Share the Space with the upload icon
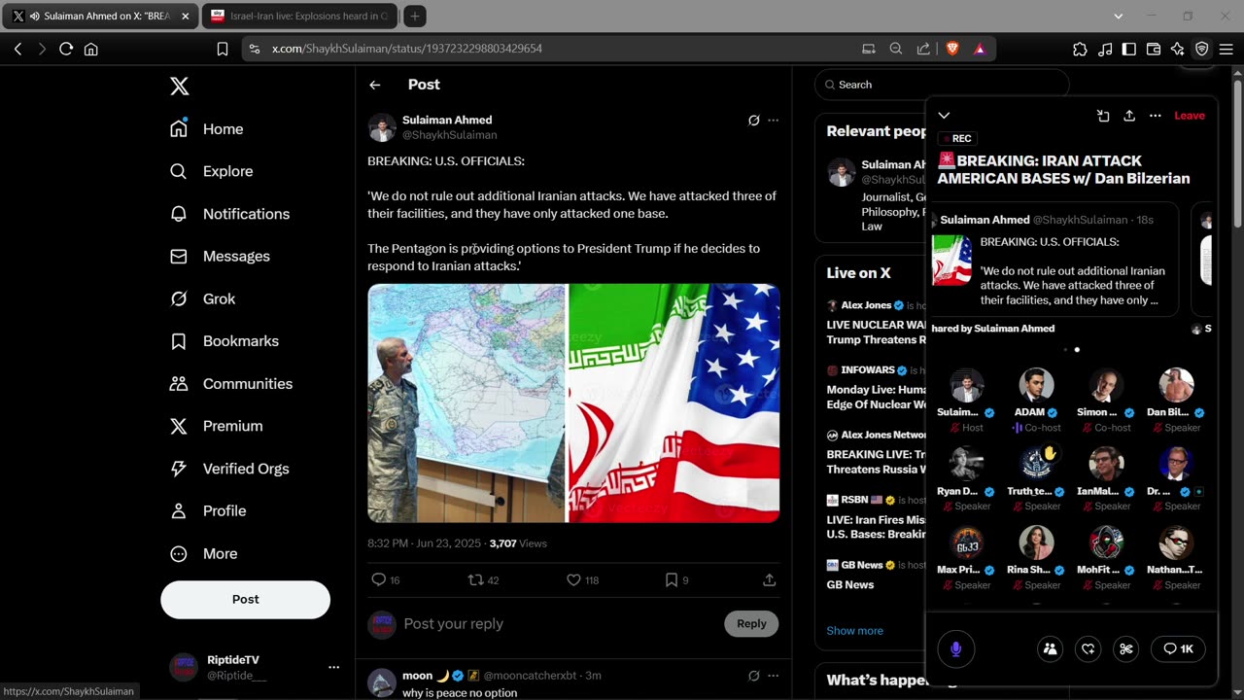Viewport: 1244px width, 700px height. tap(1129, 116)
